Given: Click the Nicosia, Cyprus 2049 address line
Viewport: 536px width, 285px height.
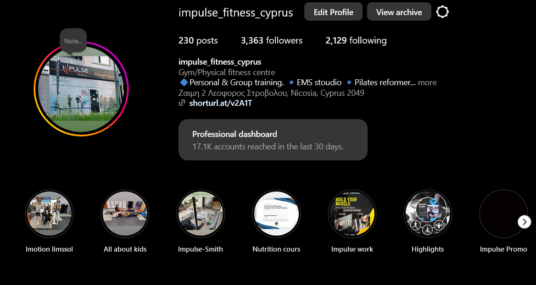Looking at the screenshot, I should click(x=271, y=93).
